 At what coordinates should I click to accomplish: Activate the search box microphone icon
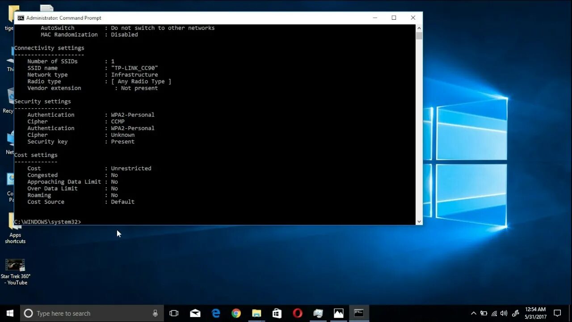[x=155, y=314]
